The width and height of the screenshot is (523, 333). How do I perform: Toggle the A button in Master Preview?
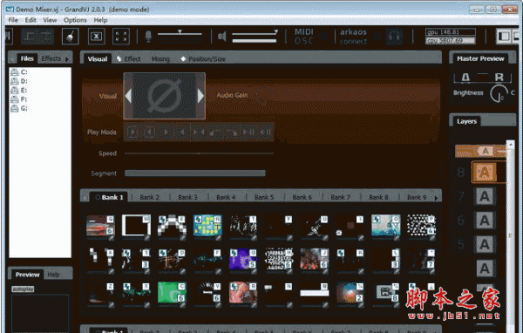[465, 78]
